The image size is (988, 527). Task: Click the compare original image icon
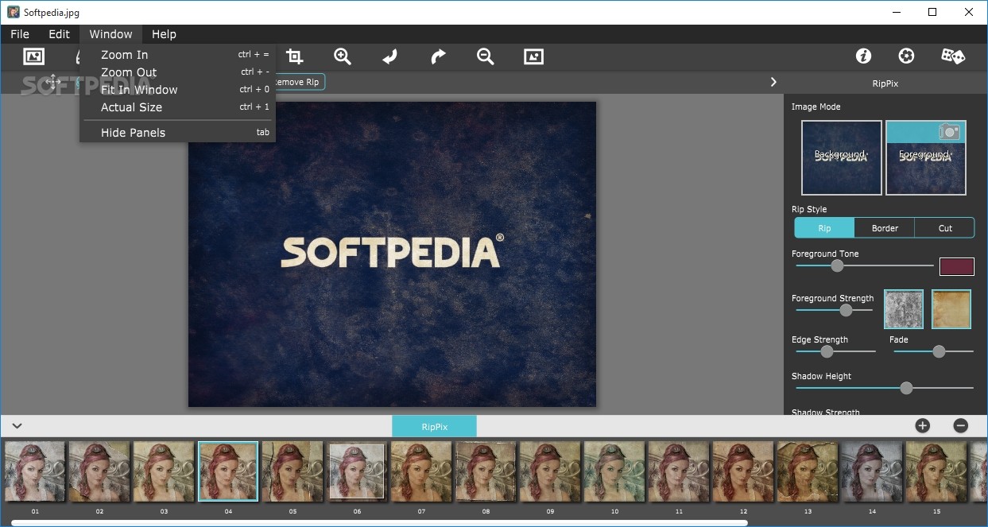click(x=533, y=56)
